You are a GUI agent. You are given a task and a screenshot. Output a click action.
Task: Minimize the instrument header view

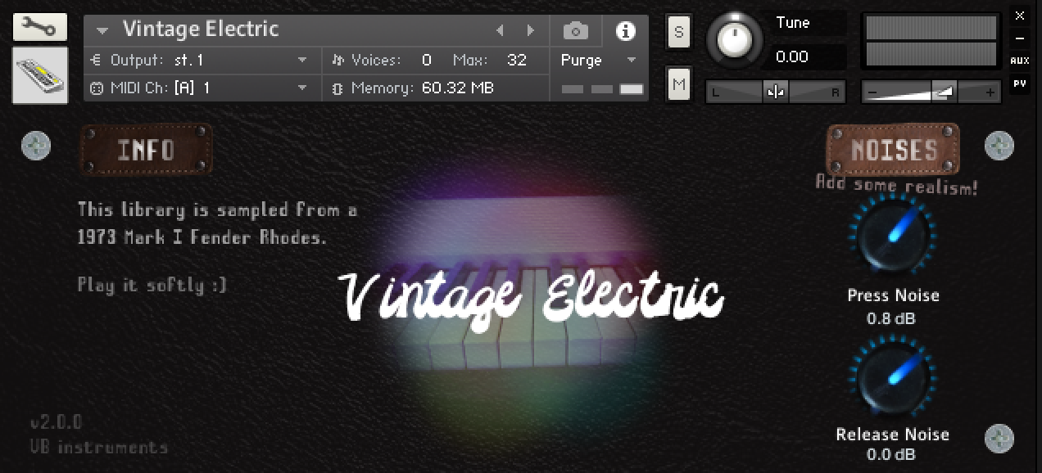1019,38
